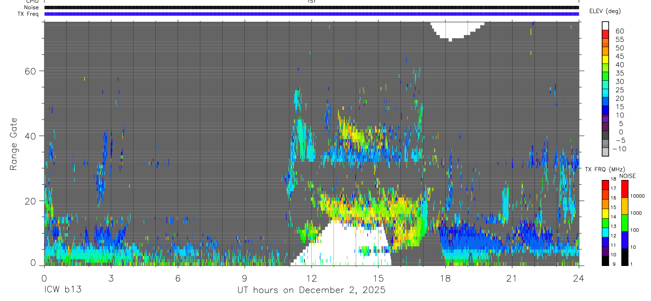Screen dimensions: 651x301
Task: Click the 'Noise' label at top left
Action: [x=31, y=7]
